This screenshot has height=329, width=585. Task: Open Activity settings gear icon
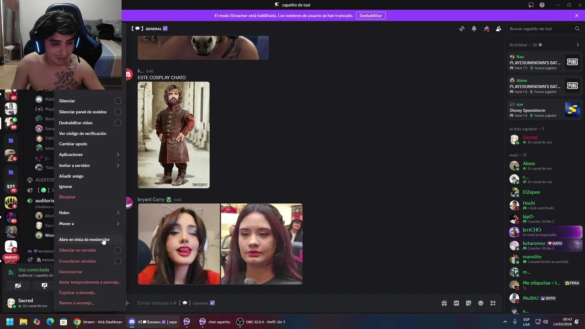(540, 45)
